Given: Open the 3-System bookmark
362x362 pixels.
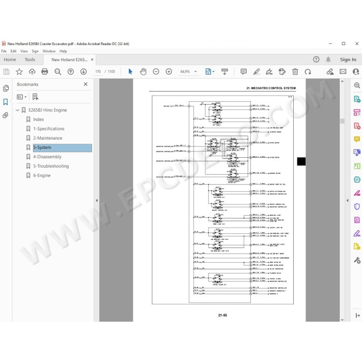Looking at the screenshot, I should (63, 148).
